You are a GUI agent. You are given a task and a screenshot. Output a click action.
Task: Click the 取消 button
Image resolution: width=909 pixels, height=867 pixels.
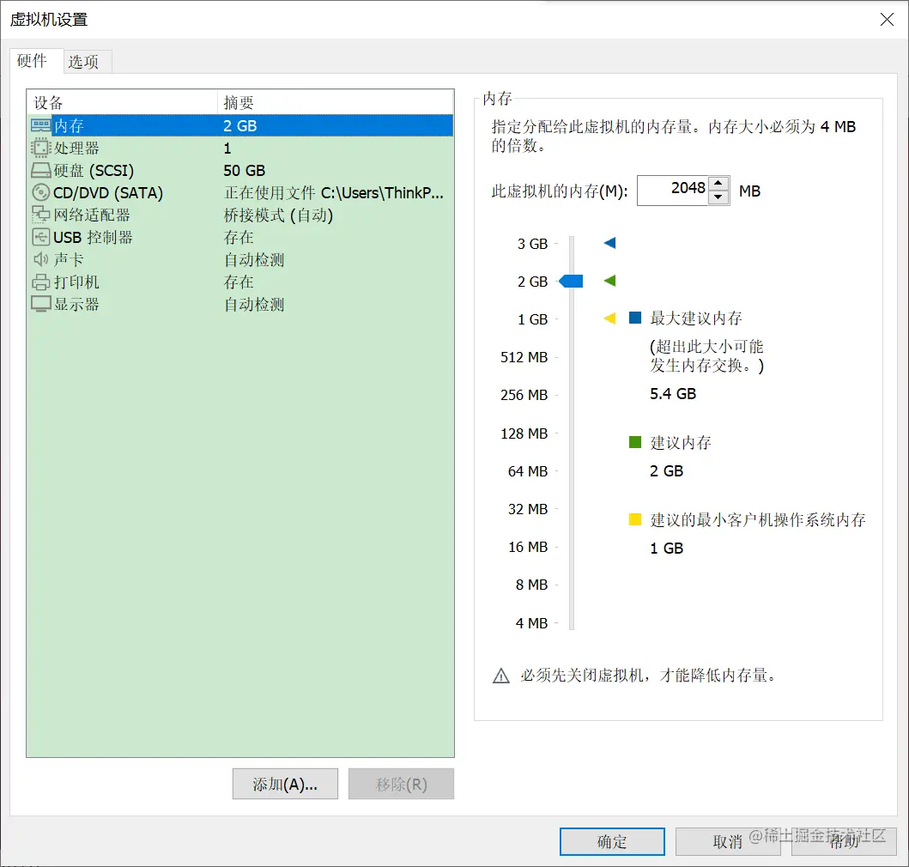click(728, 841)
